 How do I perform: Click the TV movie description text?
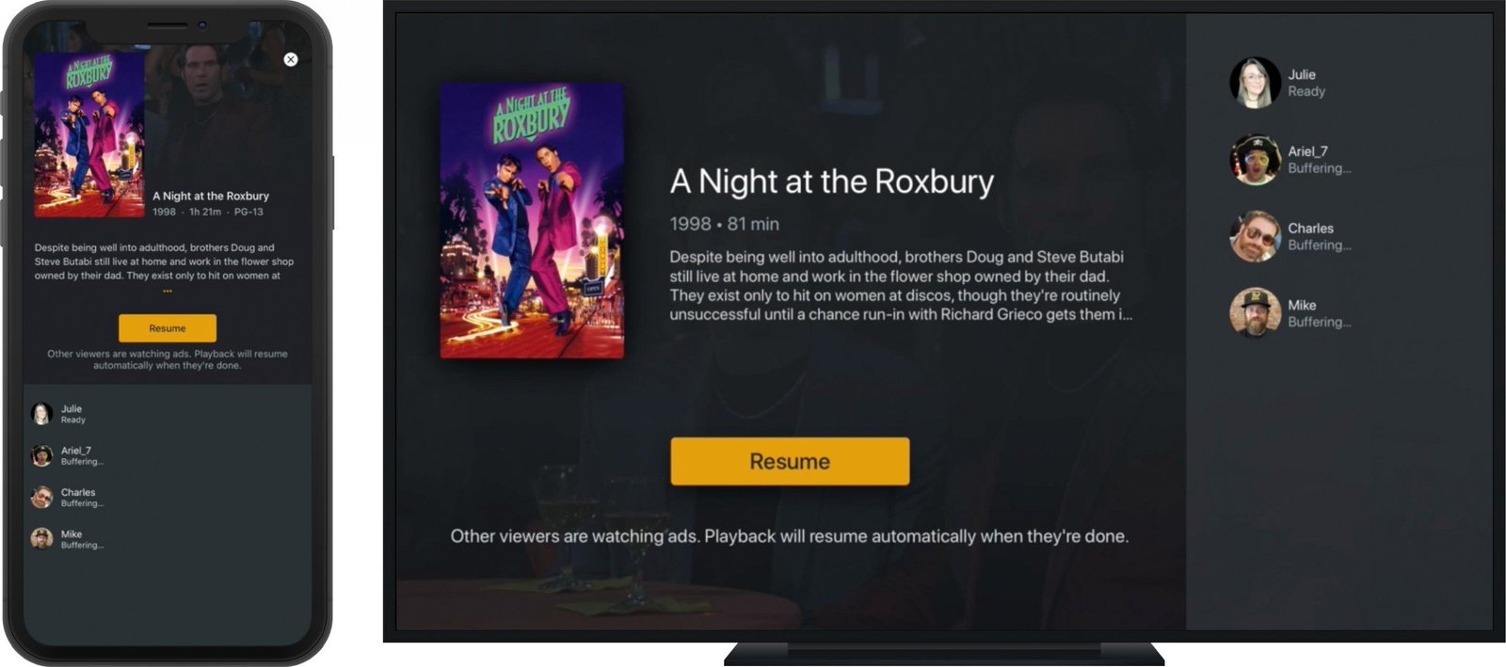point(901,285)
